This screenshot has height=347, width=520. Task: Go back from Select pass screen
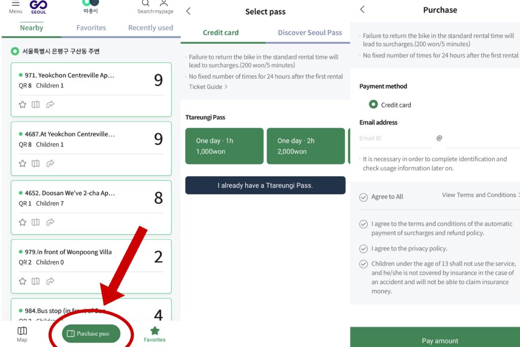point(188,11)
